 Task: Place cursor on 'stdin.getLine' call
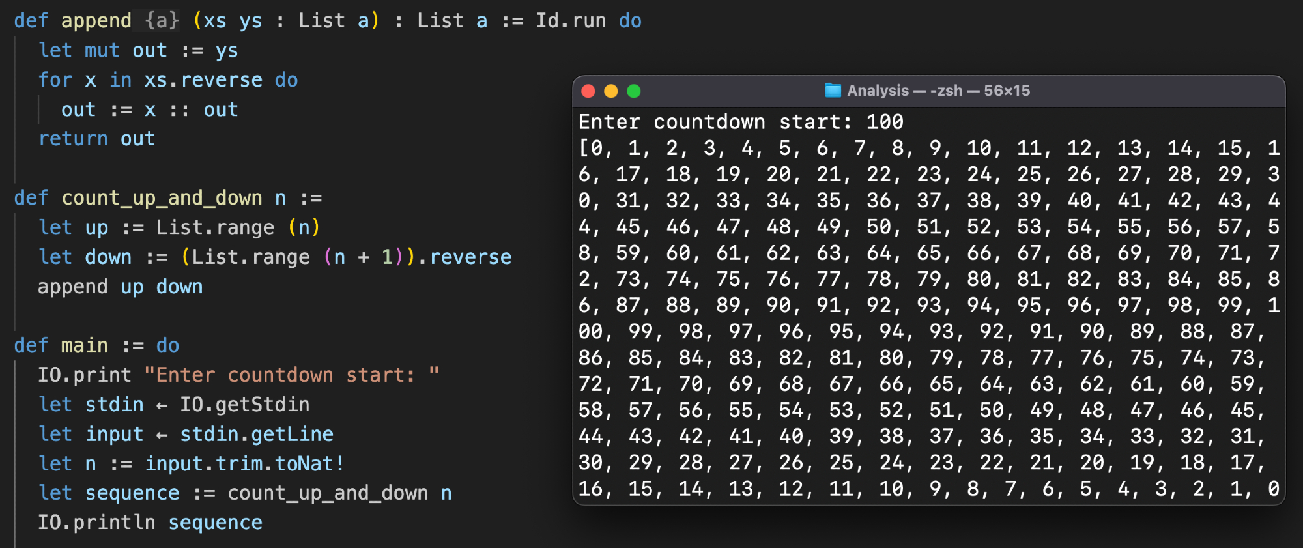tap(257, 435)
